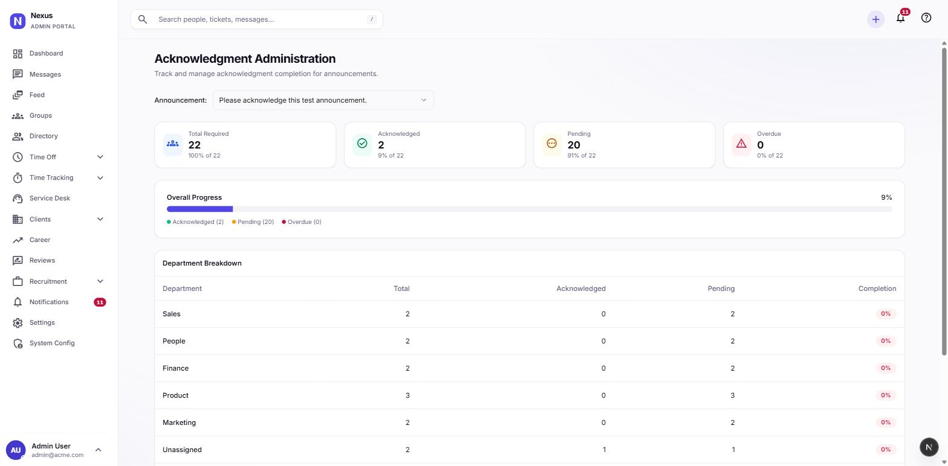This screenshot has width=948, height=466.
Task: Click the Settings gear icon
Action: 18,322
